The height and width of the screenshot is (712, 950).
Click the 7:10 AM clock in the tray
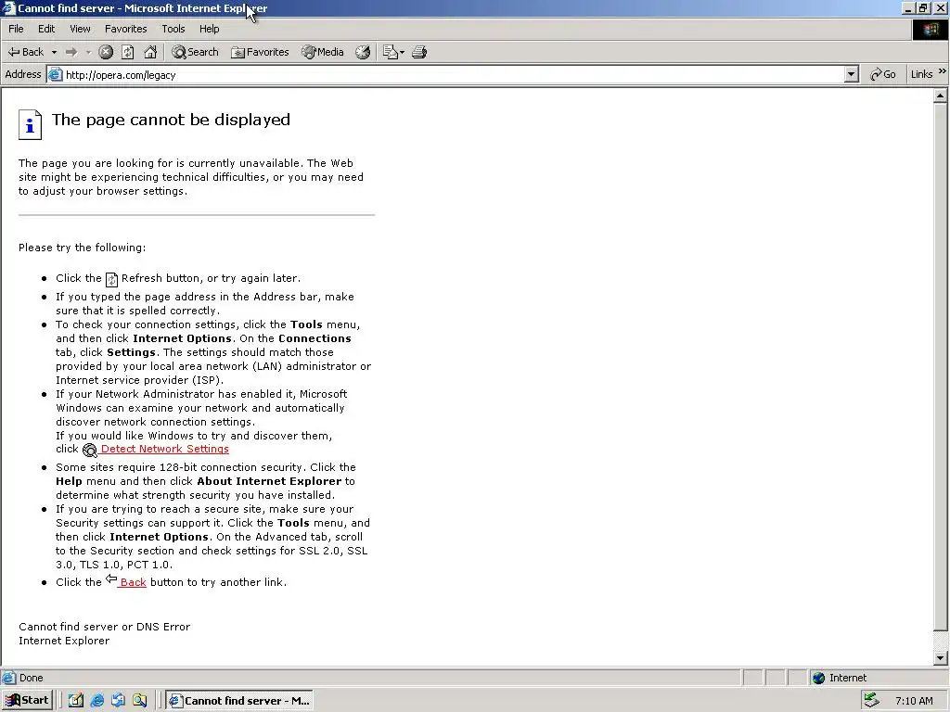pyautogui.click(x=914, y=701)
